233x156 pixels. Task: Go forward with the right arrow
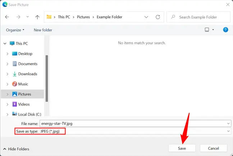tap(18, 17)
